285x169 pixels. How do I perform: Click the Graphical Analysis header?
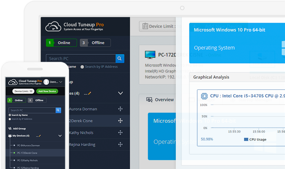[211, 77]
